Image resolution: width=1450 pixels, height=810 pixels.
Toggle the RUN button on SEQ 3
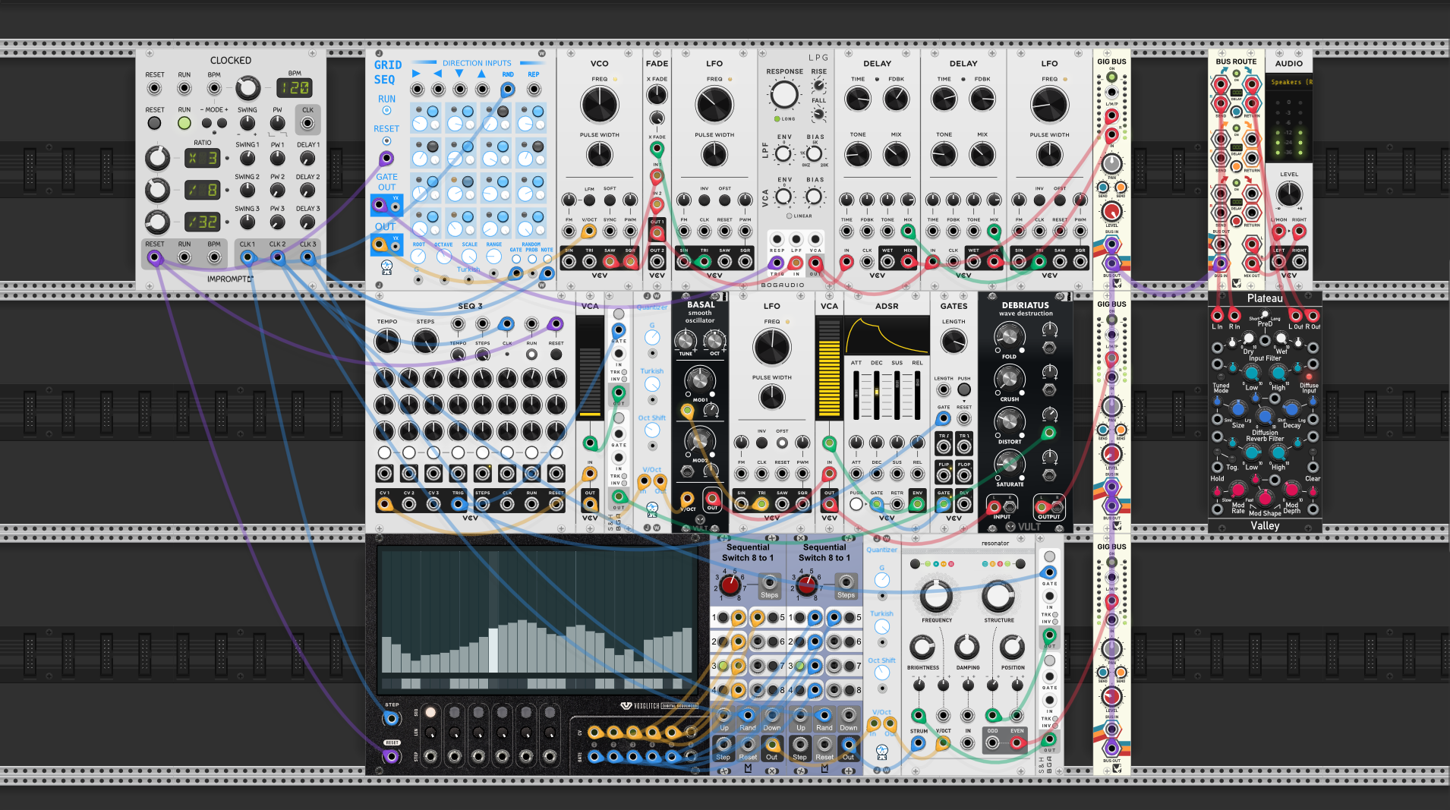coord(531,355)
